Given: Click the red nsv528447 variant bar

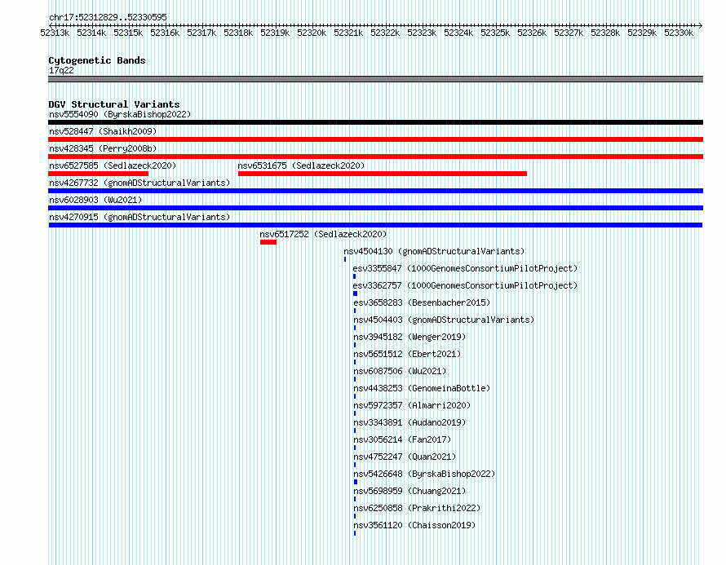Looking at the screenshot, I should (x=375, y=139).
